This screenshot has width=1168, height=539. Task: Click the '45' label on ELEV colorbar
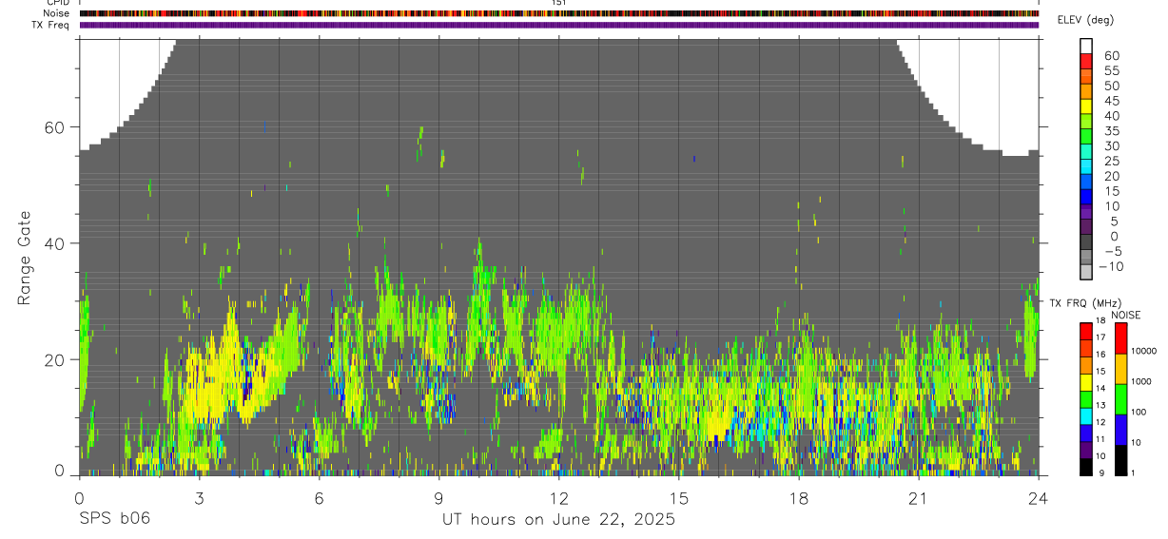point(1111,101)
